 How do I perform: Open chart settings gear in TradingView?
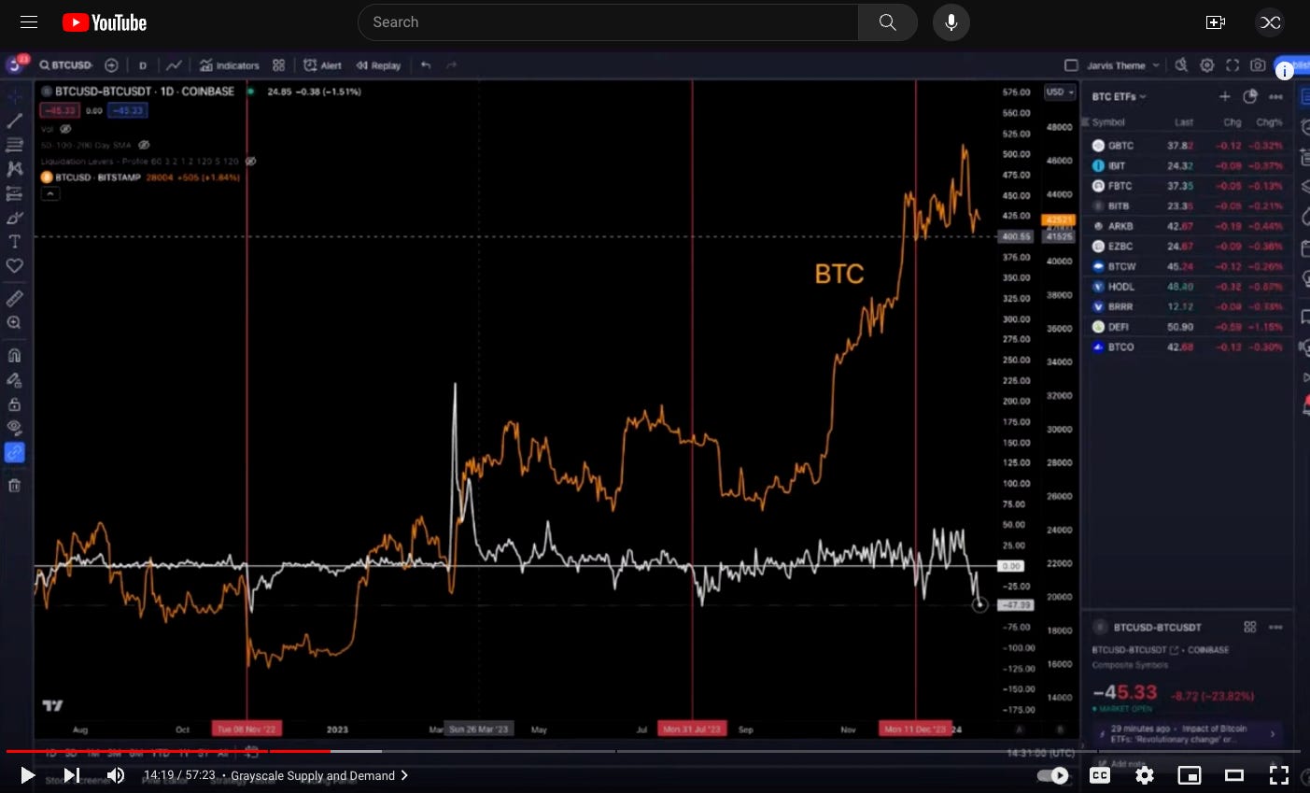click(x=1206, y=65)
